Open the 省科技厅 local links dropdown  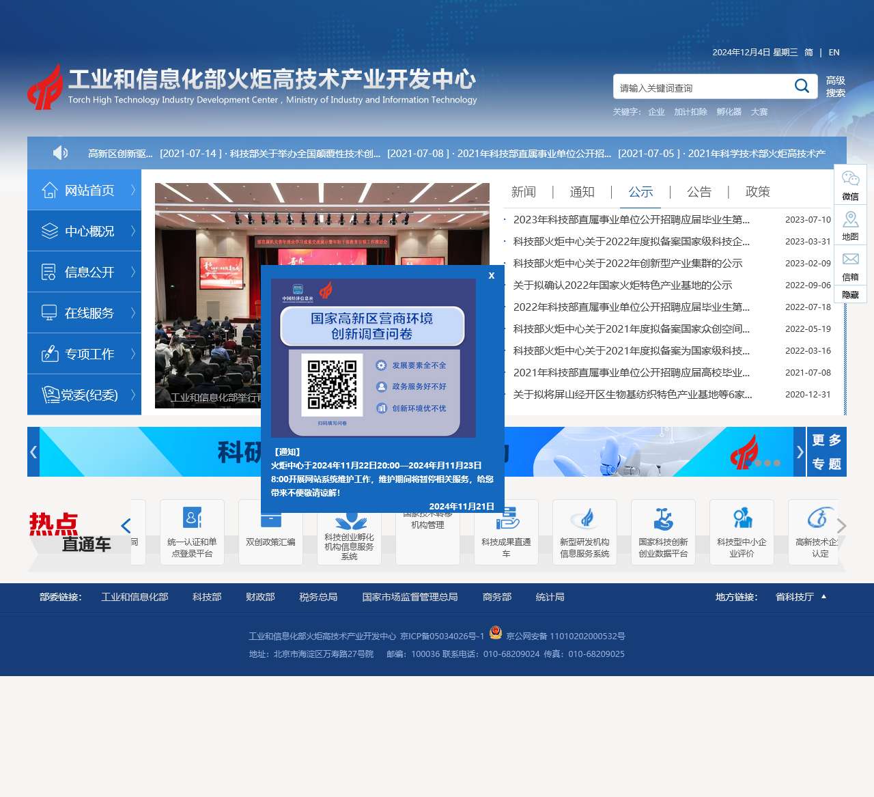click(801, 597)
